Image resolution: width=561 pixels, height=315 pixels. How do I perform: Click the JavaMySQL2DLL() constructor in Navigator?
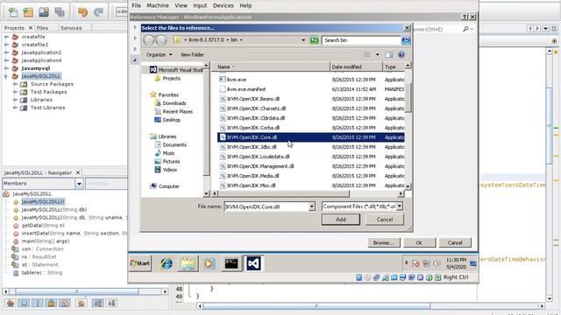point(43,202)
